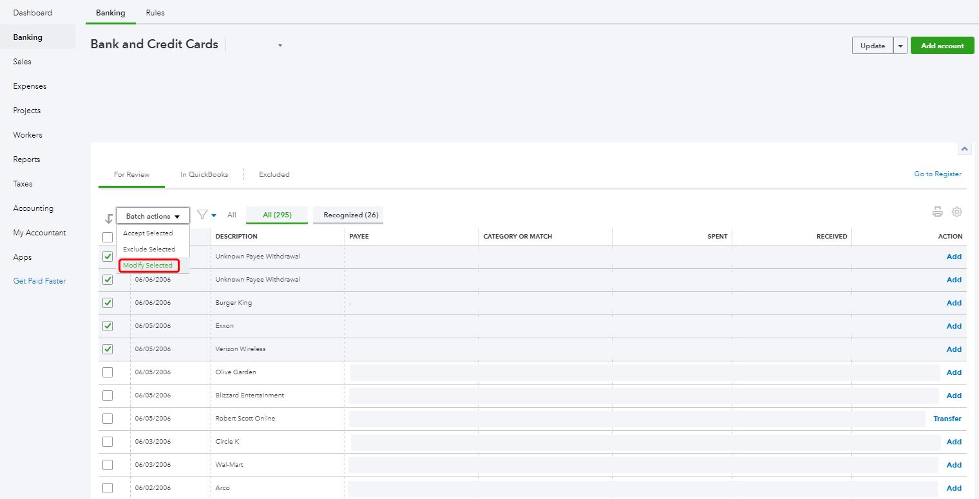The width and height of the screenshot is (979, 499).
Task: Click Add for the Arco row
Action: [x=954, y=488]
